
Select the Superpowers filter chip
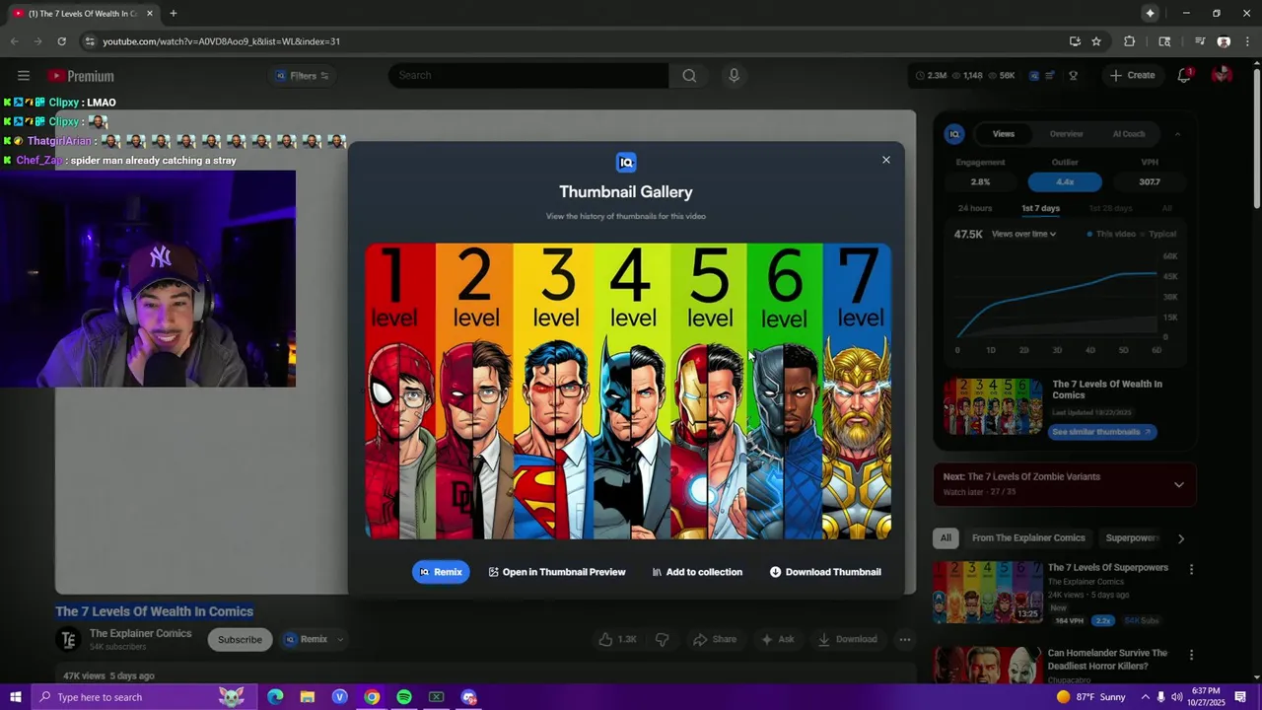[x=1132, y=538]
